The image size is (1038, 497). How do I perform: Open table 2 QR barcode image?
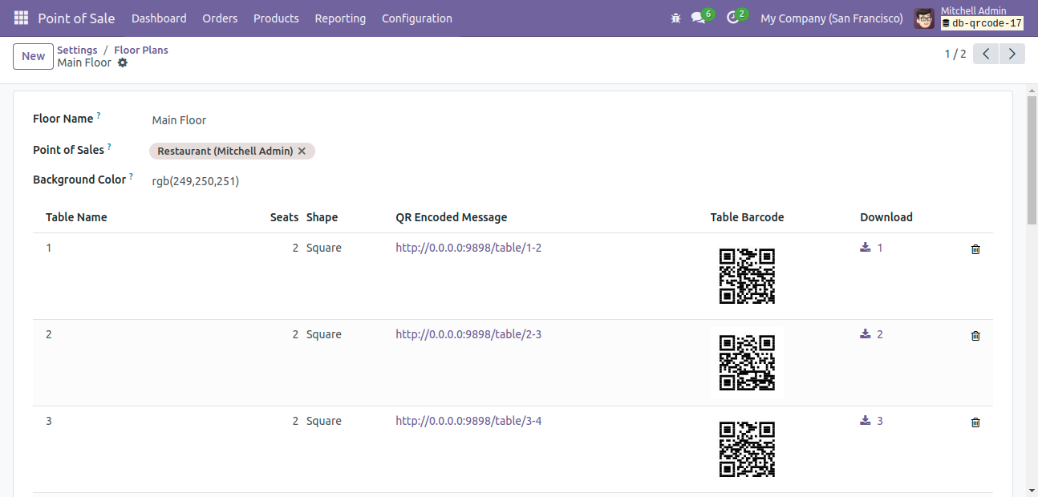pyautogui.click(x=747, y=362)
